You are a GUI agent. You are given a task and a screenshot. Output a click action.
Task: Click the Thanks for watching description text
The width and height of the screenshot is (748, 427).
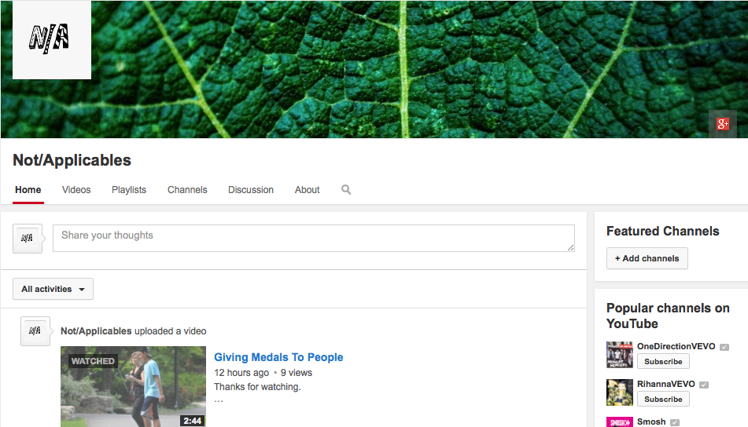(258, 386)
